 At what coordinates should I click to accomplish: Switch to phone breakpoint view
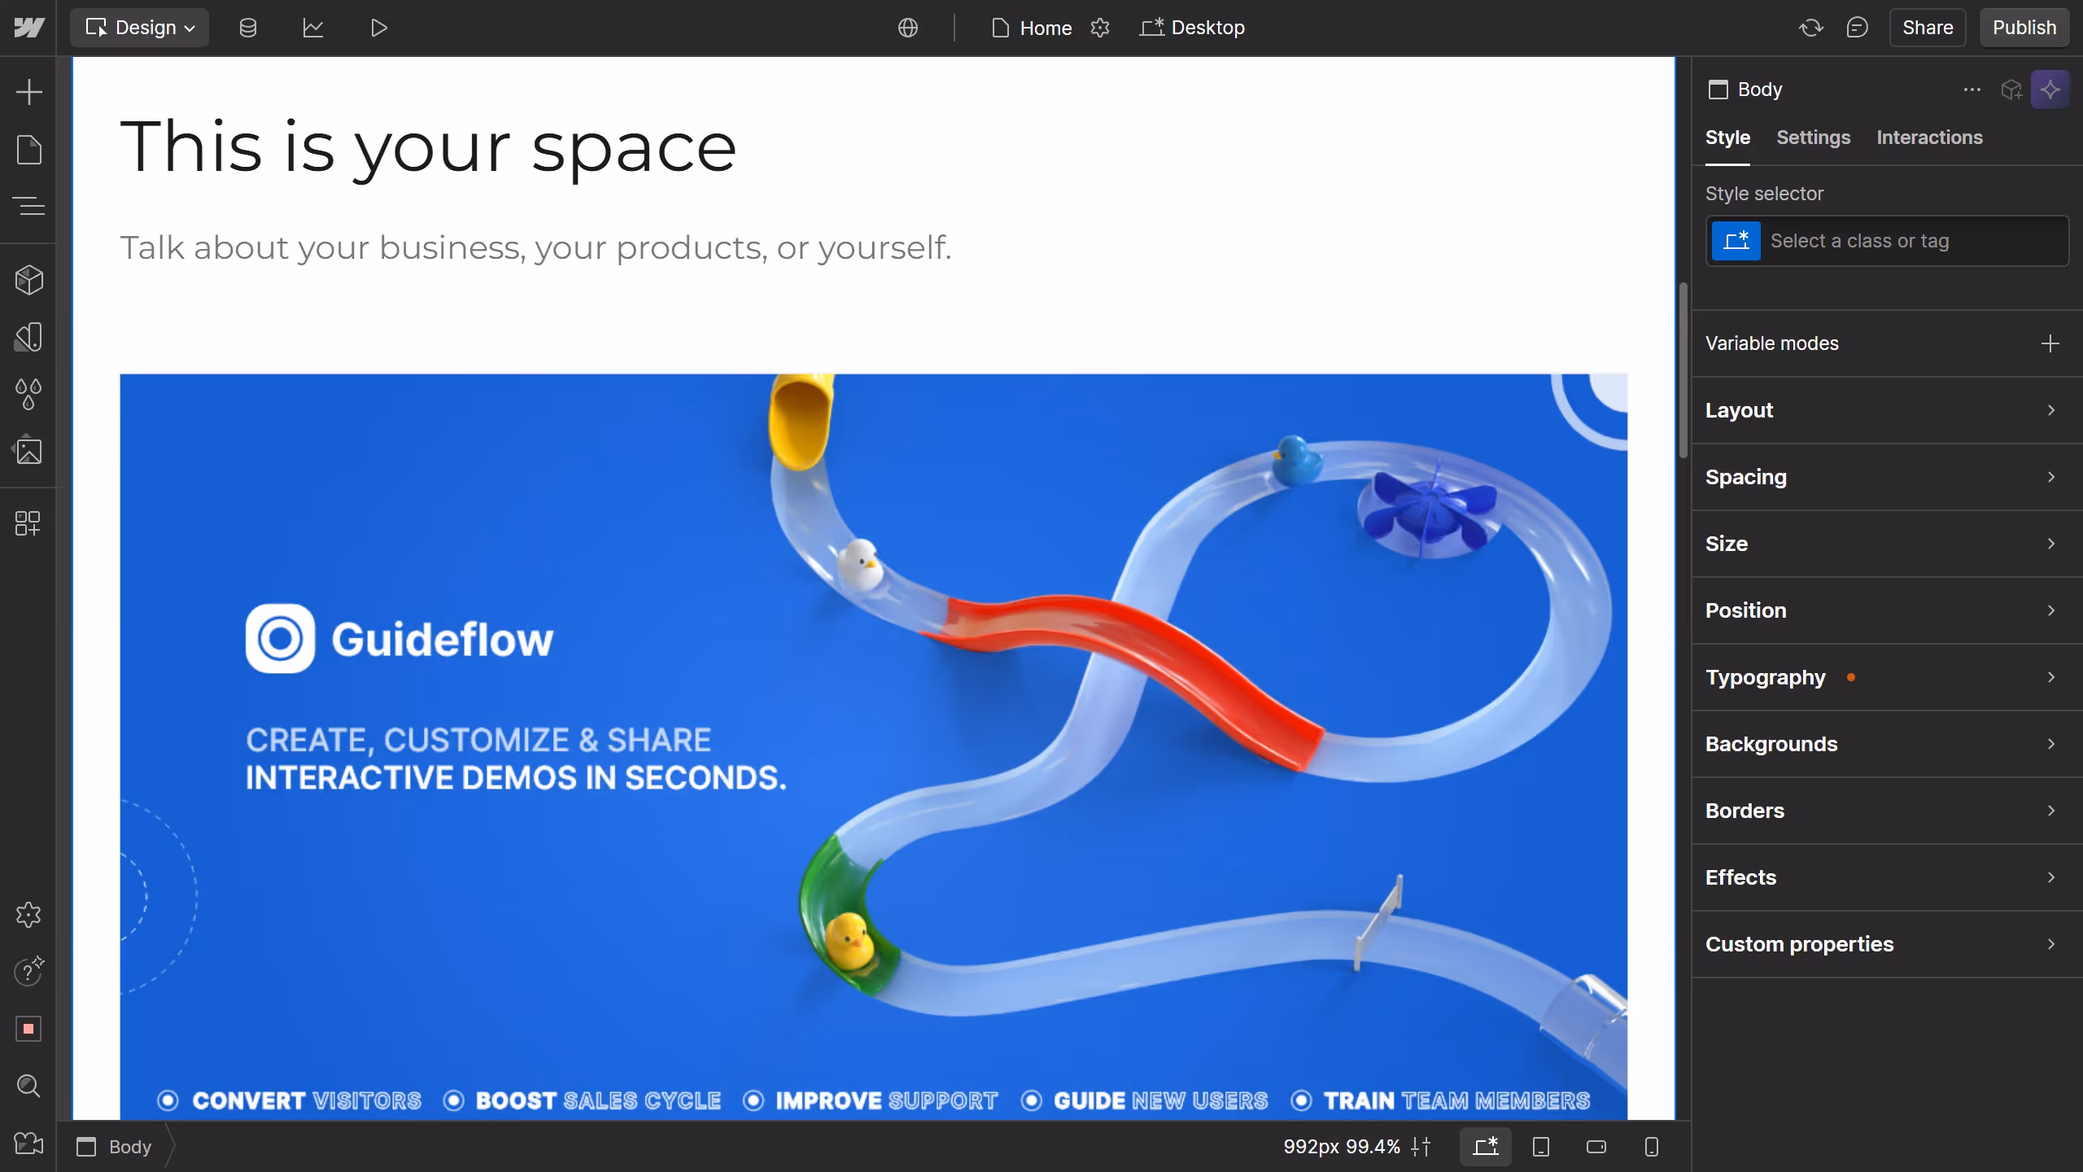[1650, 1146]
